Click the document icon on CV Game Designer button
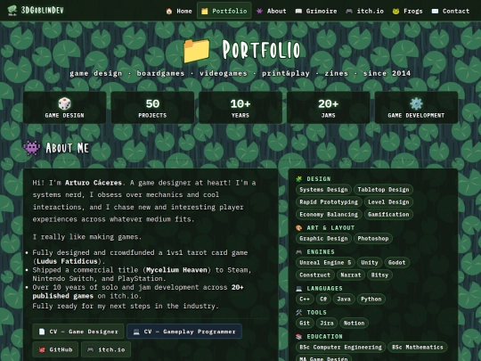Screen dimensions: 481x361 tap(41, 332)
